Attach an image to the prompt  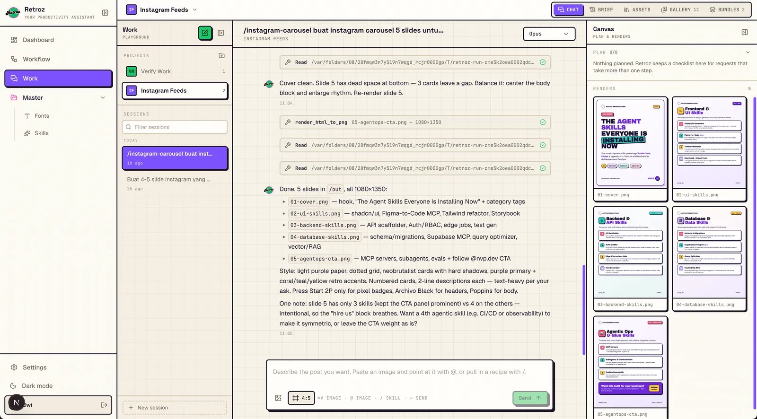point(278,398)
